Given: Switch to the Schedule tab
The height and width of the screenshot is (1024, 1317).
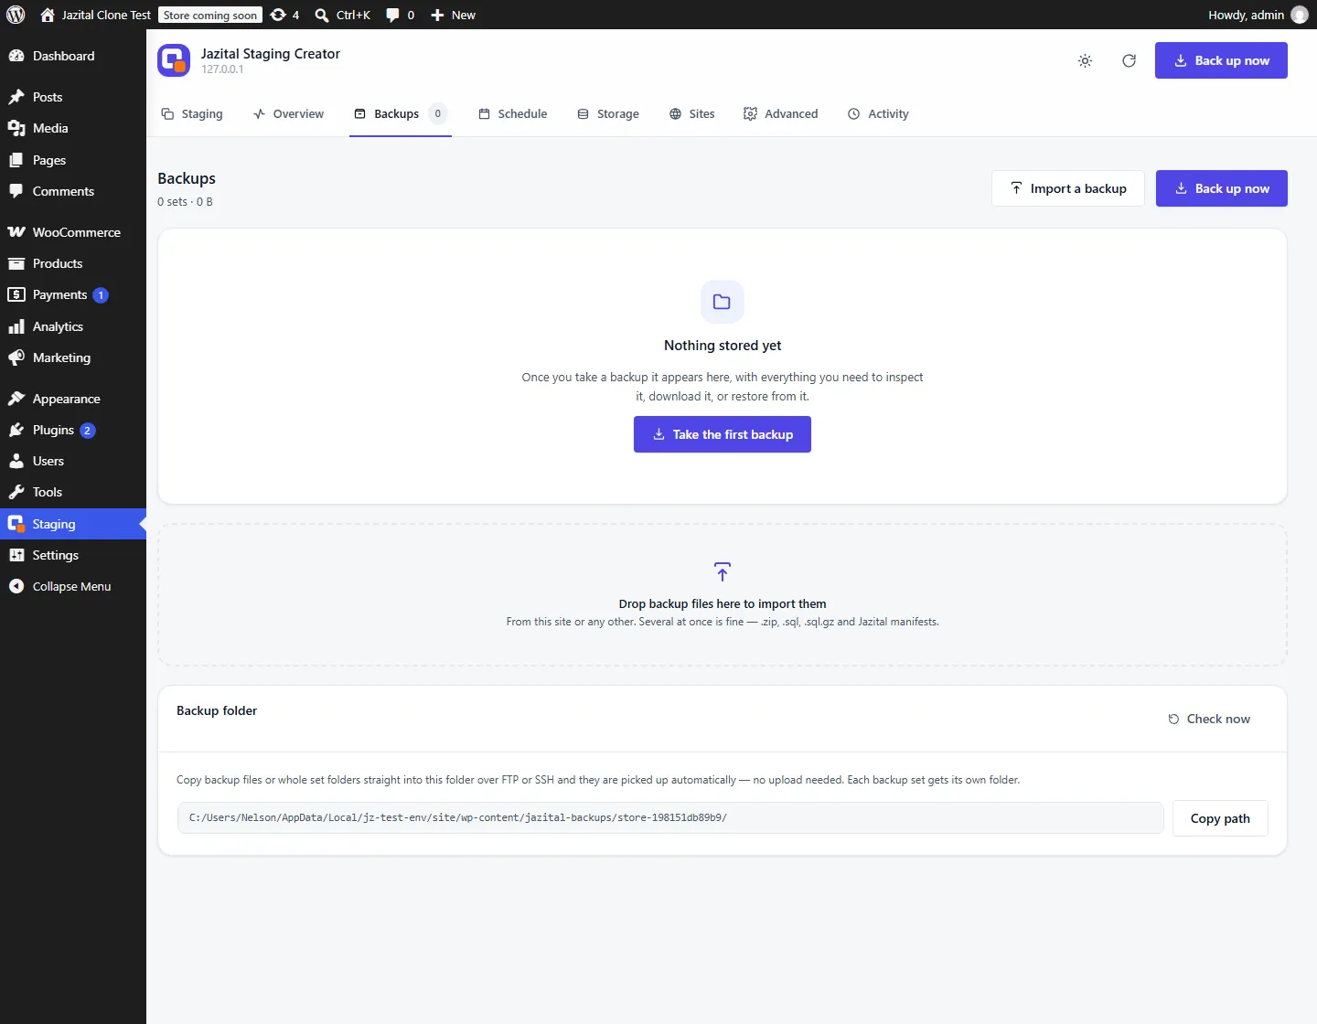Looking at the screenshot, I should 512,113.
